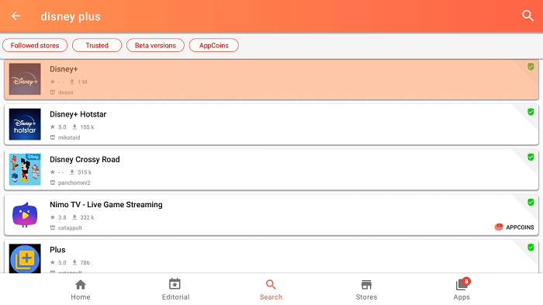Screen dimensions: 543x305
Task: Enable Beta versions filter
Action: [155, 46]
